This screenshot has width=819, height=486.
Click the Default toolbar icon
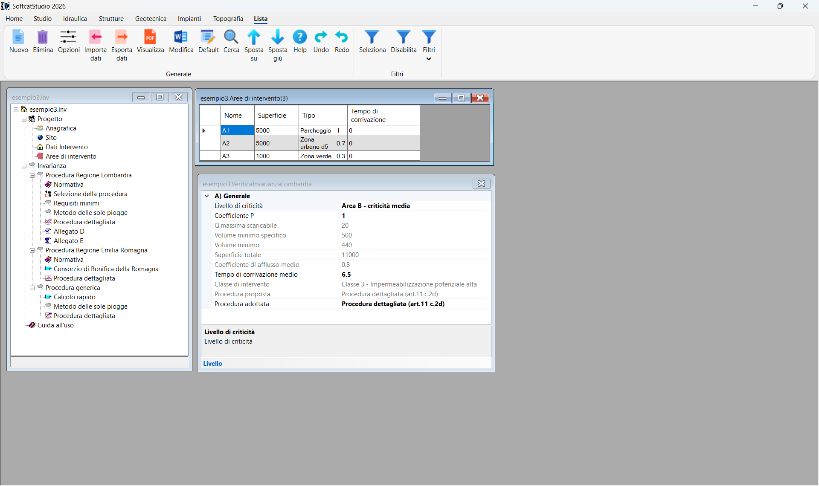(x=208, y=37)
